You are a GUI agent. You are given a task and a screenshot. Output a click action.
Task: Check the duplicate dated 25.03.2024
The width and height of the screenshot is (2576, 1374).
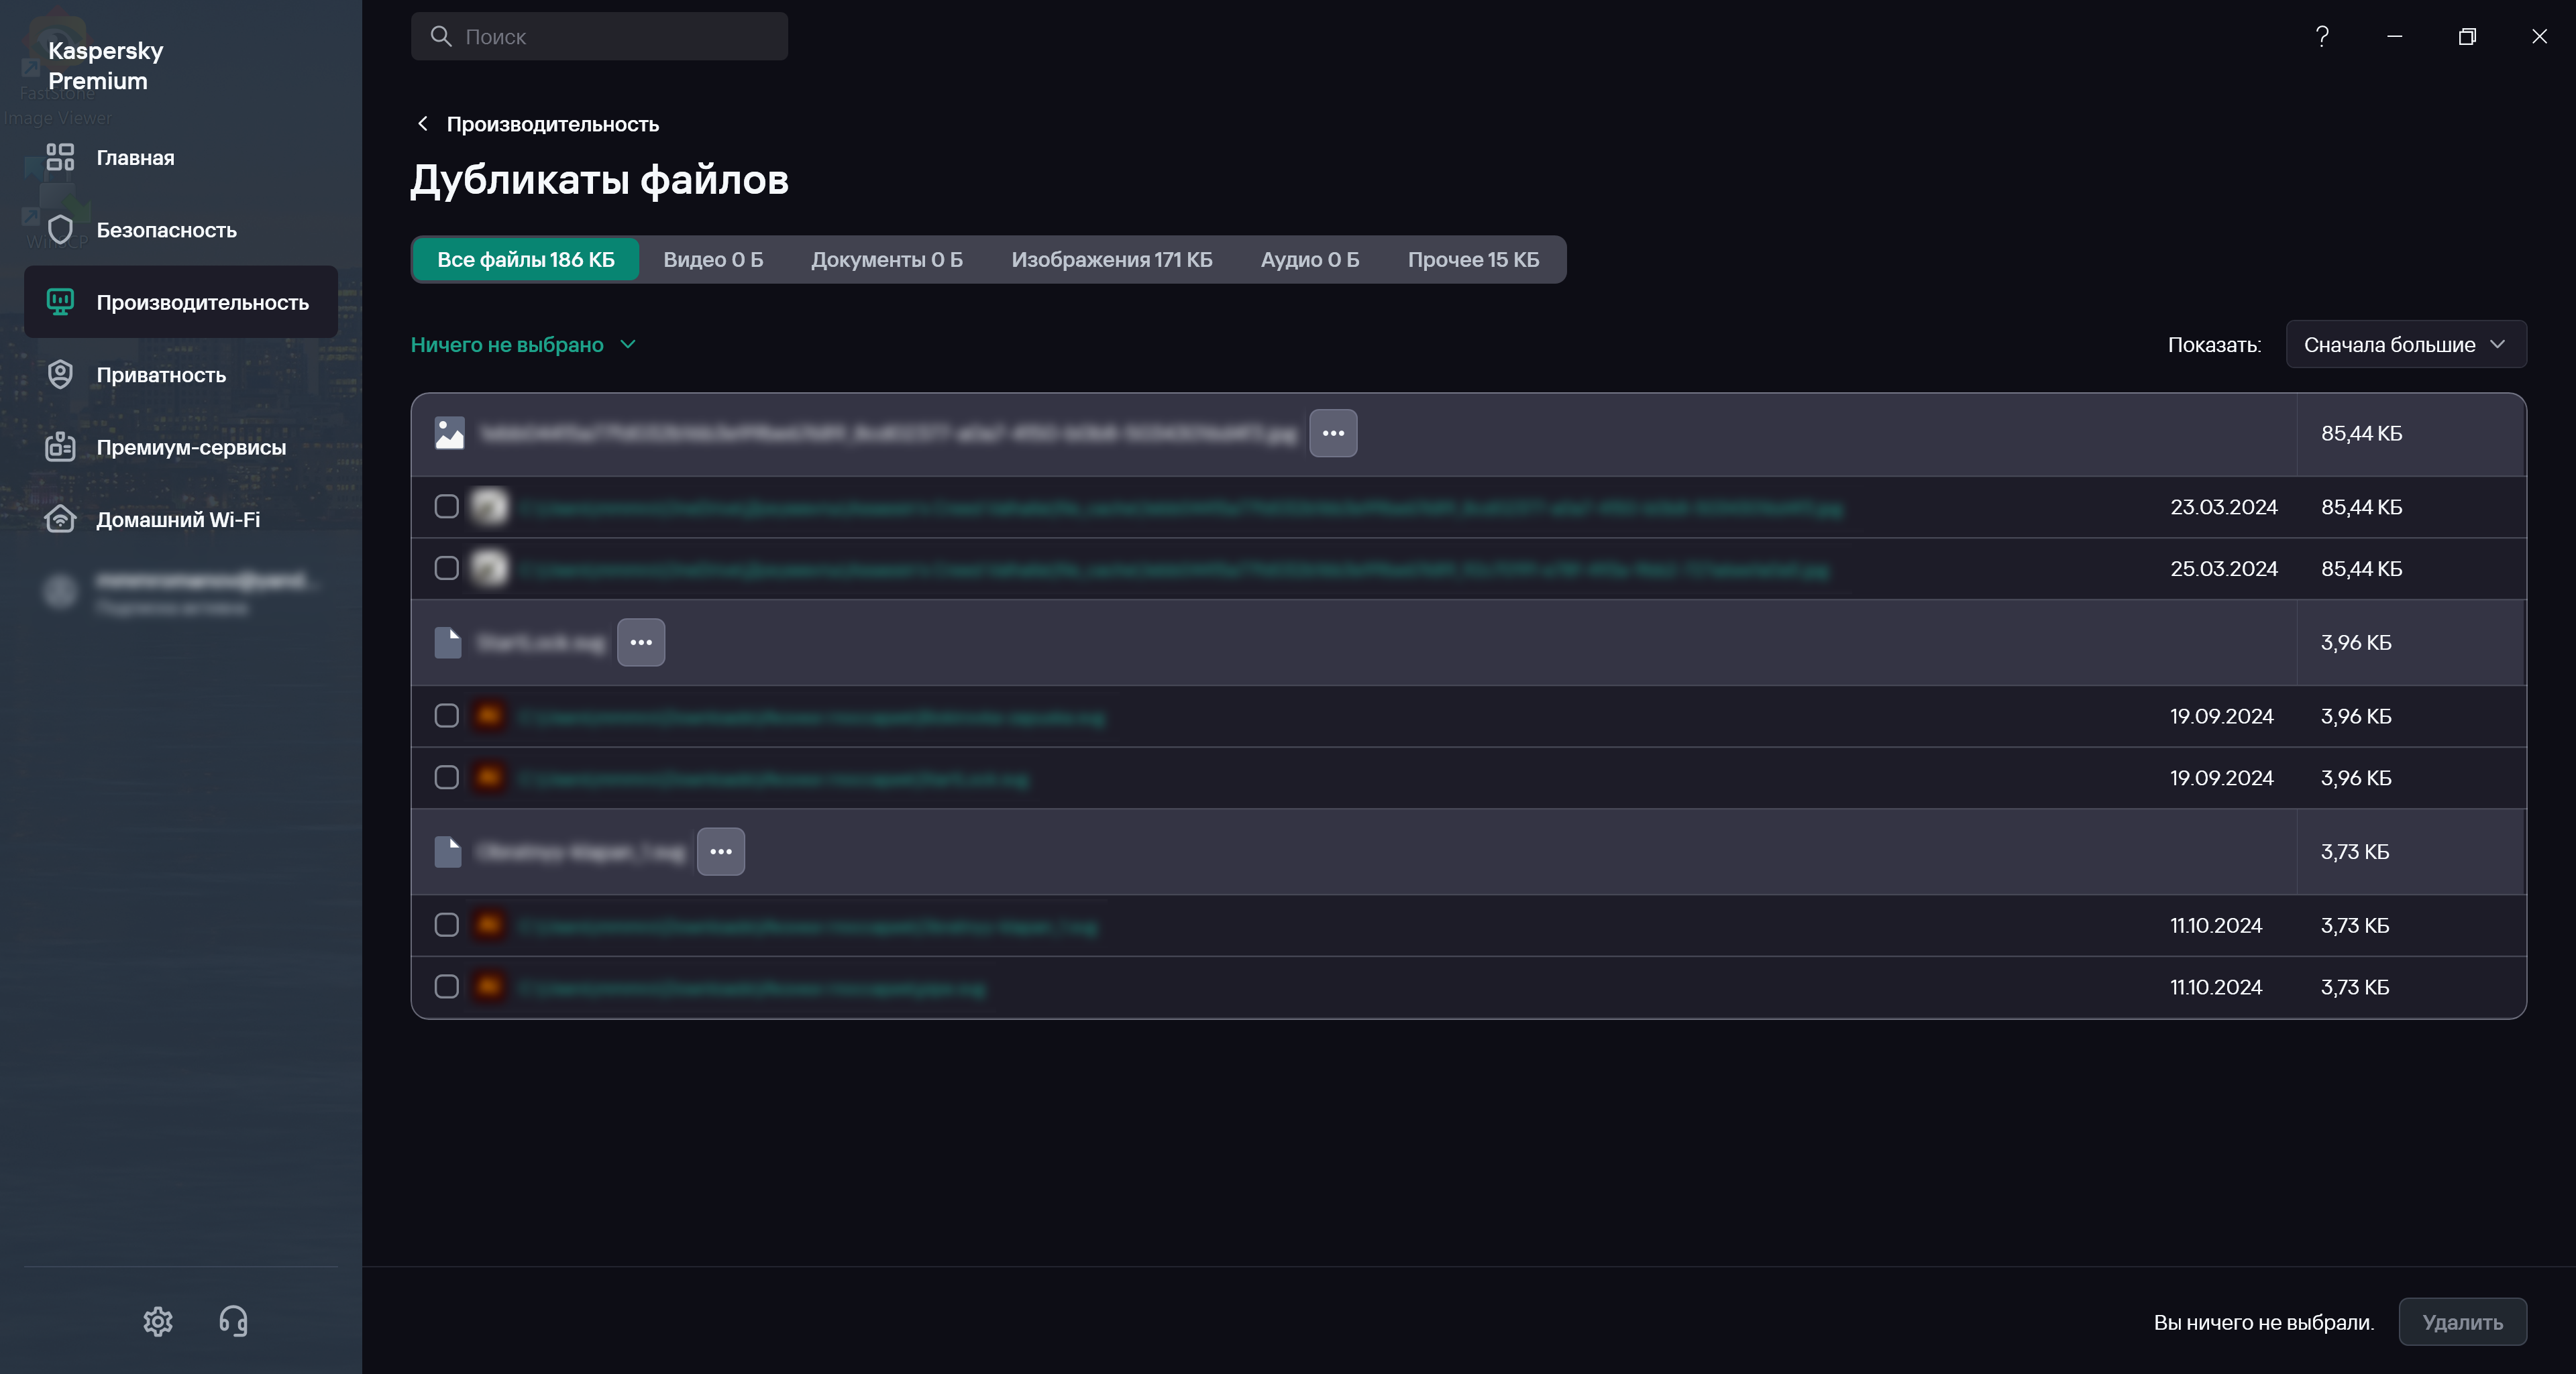(447, 569)
